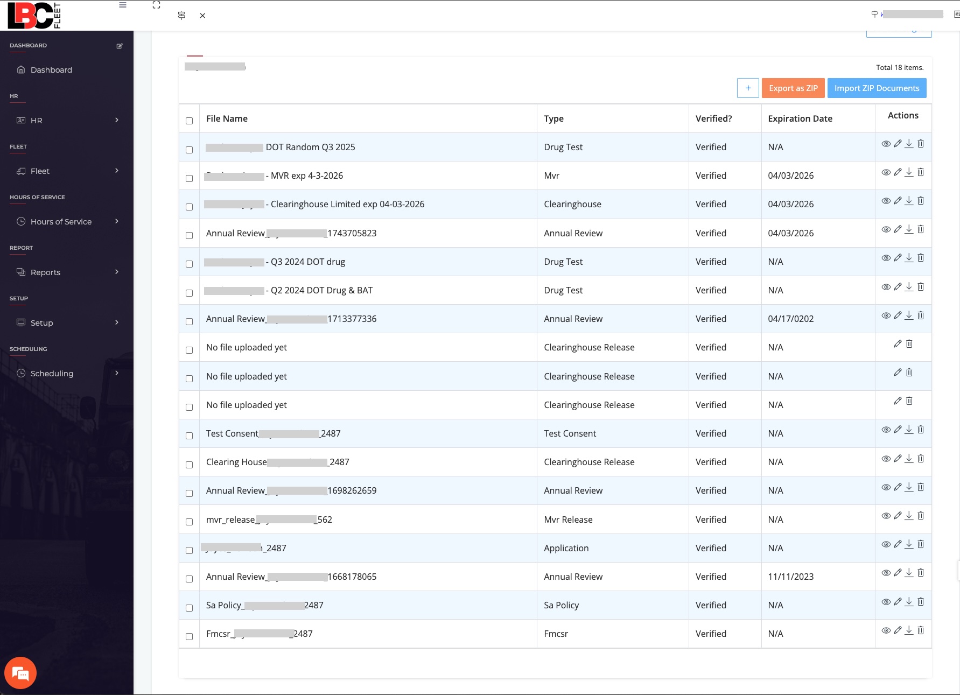Image resolution: width=960 pixels, height=695 pixels.
Task: Tick the checkbox for mvr_release row
Action: [189, 522]
